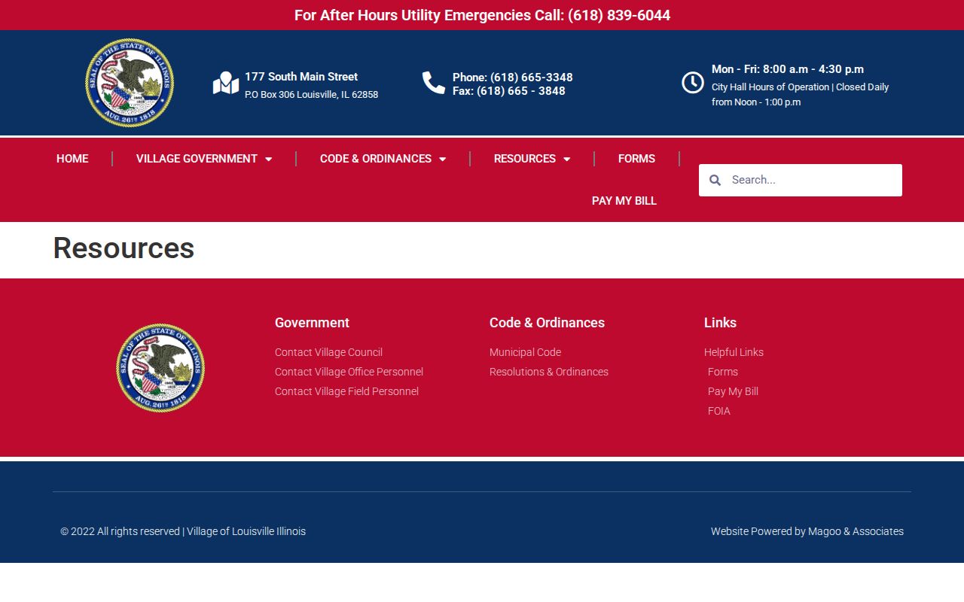964x602 pixels.
Task: Click the Mon - Fri: 8:00 a.m - 4:30 p.m hours
Action: [x=788, y=69]
